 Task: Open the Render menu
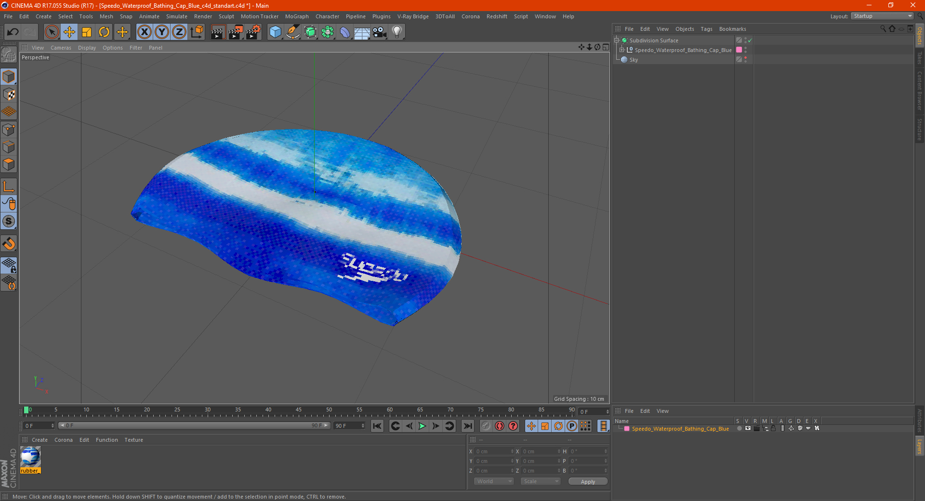[203, 16]
